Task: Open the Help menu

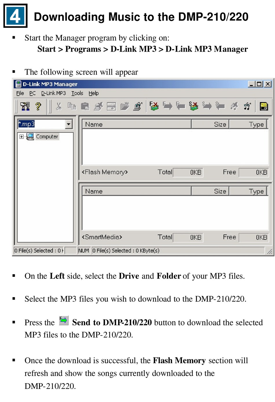Action: tap(93, 93)
